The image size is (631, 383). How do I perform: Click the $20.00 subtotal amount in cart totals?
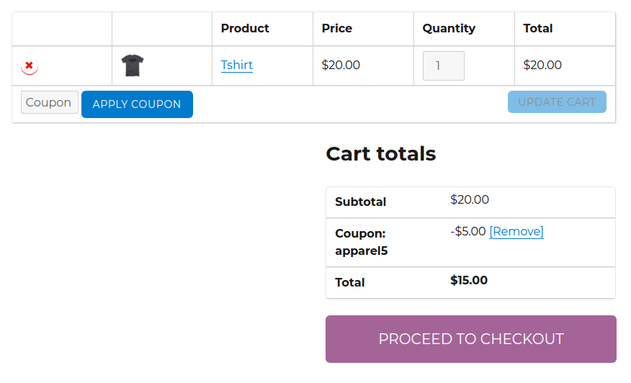point(470,200)
